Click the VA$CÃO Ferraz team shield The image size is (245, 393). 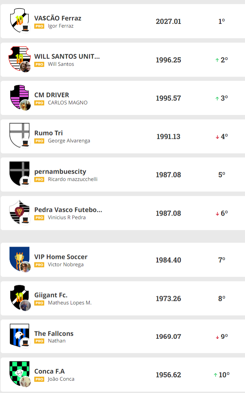17,19
